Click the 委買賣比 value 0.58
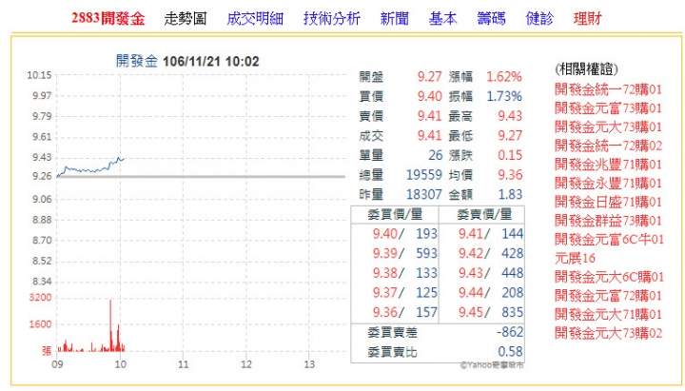685x391 pixels. (x=510, y=352)
